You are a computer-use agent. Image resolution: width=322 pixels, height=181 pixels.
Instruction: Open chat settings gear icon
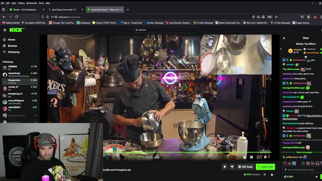[316, 177]
